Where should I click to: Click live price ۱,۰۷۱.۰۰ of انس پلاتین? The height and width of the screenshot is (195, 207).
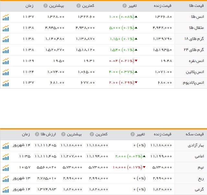pos(163,72)
